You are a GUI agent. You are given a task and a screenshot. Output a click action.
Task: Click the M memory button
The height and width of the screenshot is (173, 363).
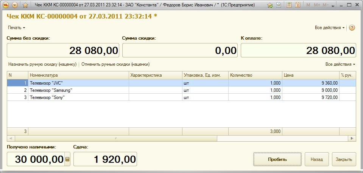[x=308, y=5]
